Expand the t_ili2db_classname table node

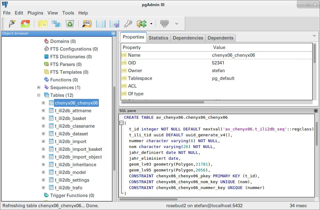click(x=43, y=126)
